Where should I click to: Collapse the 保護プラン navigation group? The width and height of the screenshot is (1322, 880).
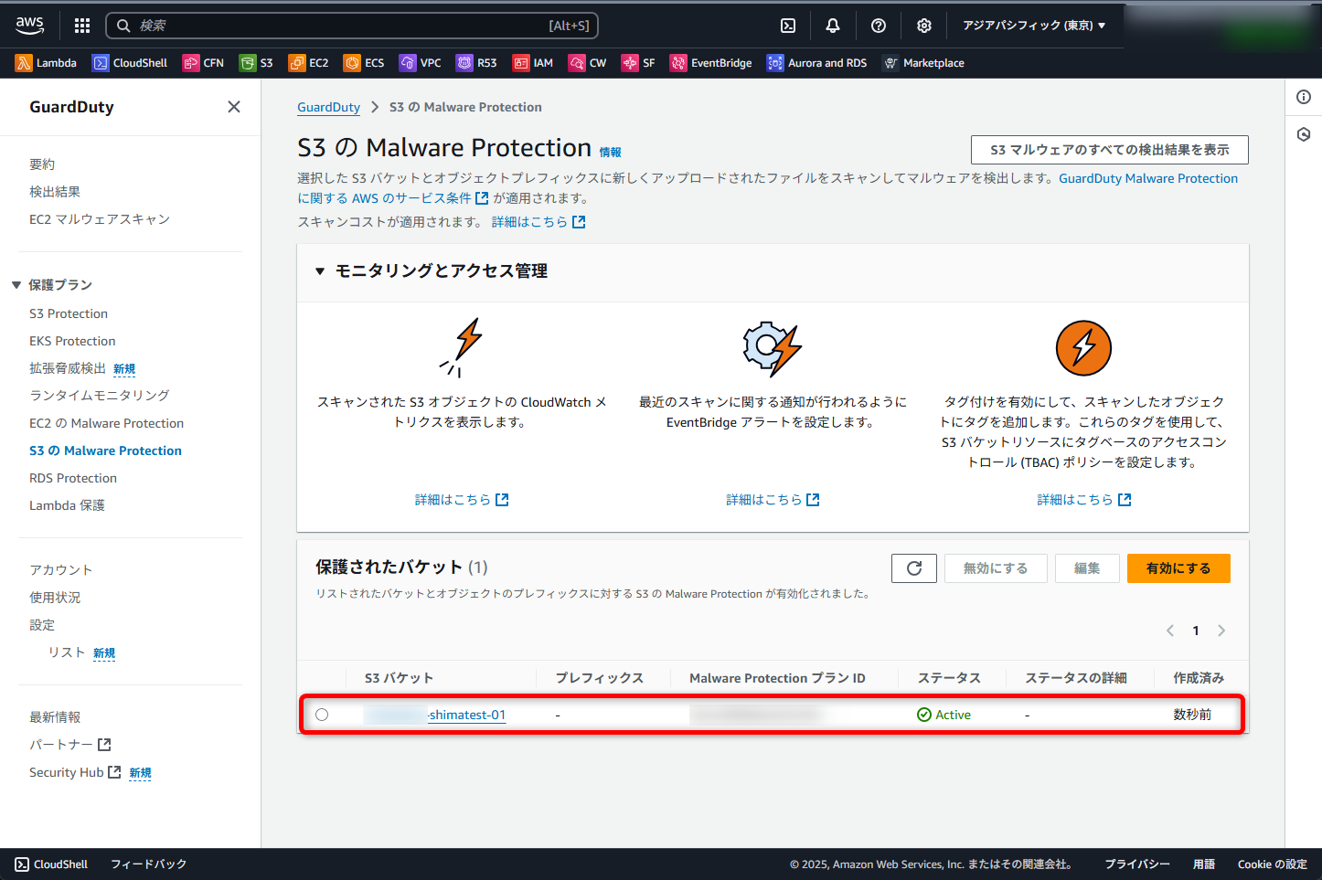tap(16, 285)
